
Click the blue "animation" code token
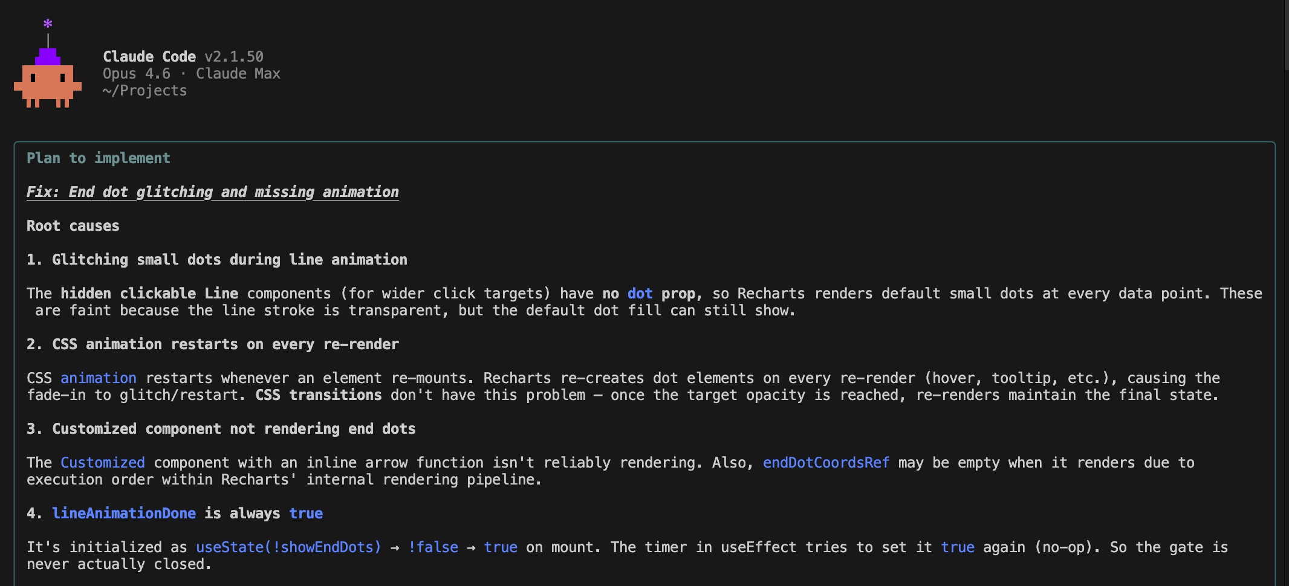[x=99, y=378]
